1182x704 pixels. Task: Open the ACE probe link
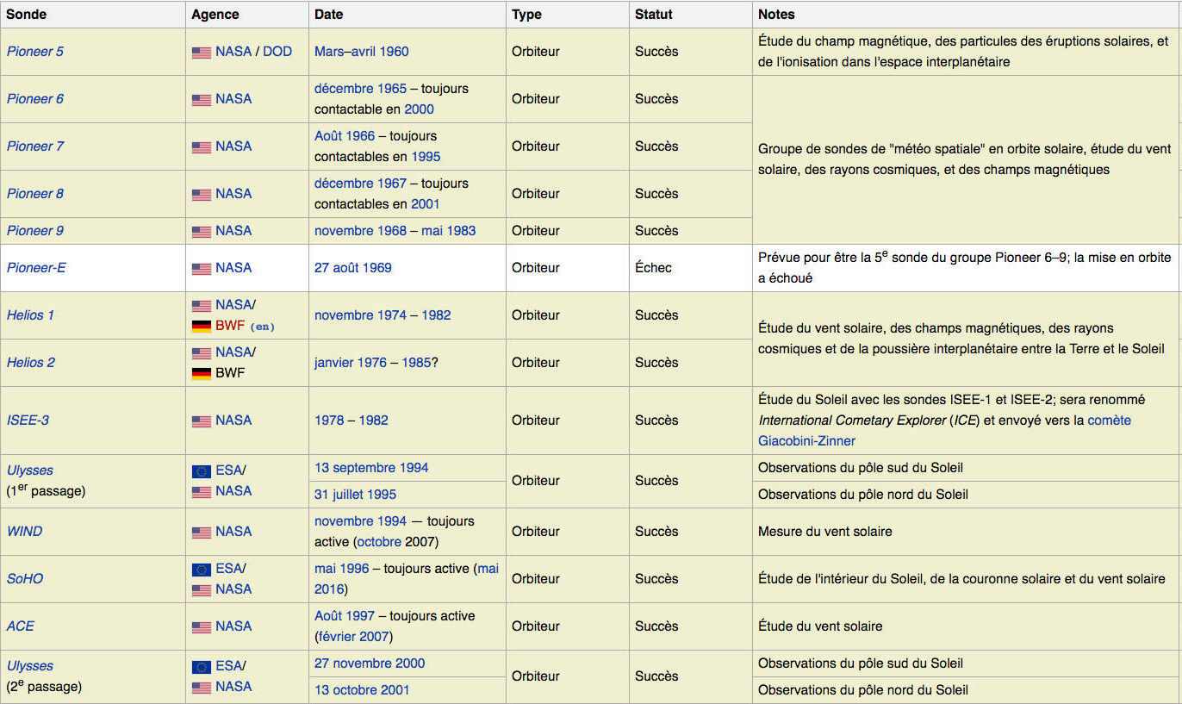(21, 626)
